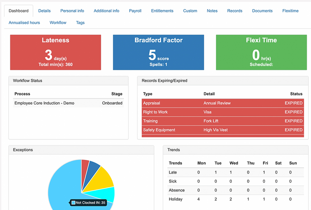The image size is (311, 210).
Task: Select the Dashboard tab
Action: click(19, 11)
